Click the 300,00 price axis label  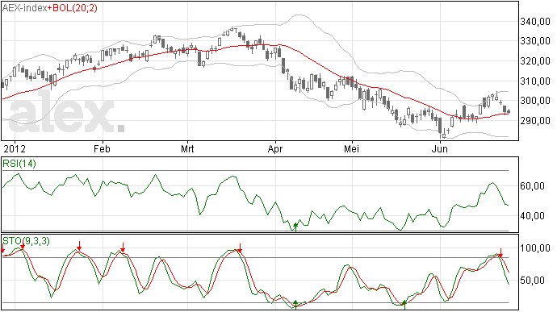pyautogui.click(x=535, y=101)
